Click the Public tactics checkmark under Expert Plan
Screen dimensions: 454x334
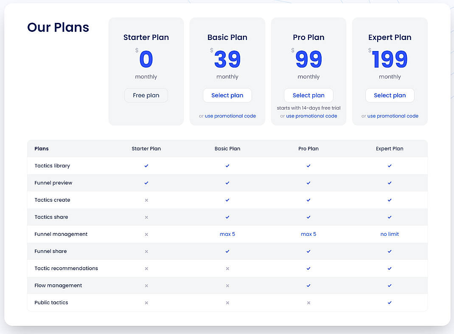pyautogui.click(x=390, y=303)
